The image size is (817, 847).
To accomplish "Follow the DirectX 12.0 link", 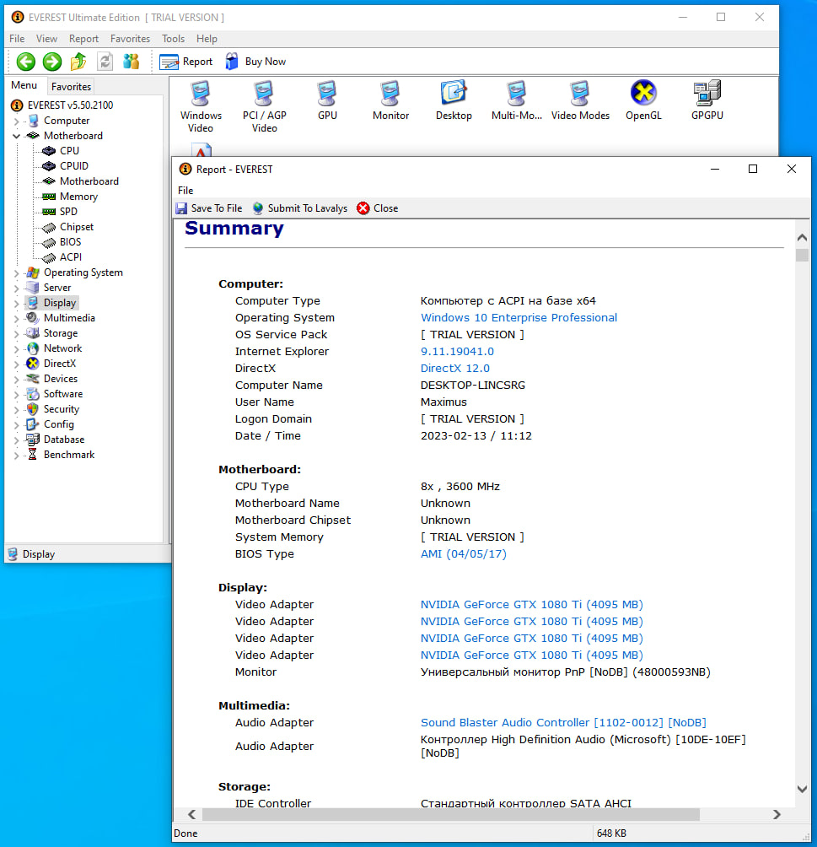I will click(x=454, y=369).
